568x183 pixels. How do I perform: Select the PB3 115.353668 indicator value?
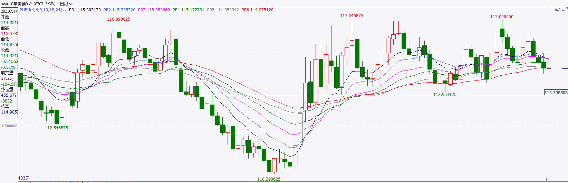[154, 10]
